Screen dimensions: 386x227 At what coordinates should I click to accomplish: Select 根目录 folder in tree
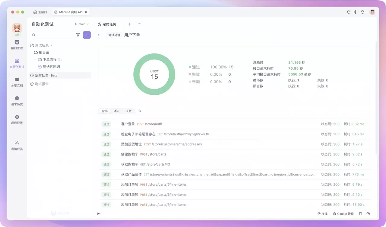click(x=42, y=52)
